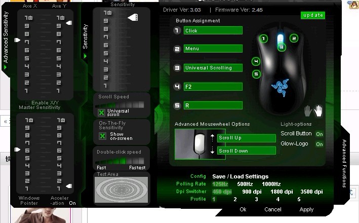Image resolution: width=359 pixels, height=223 pixels.
Task: Select button 1 marker on mouse image
Action: click(263, 39)
